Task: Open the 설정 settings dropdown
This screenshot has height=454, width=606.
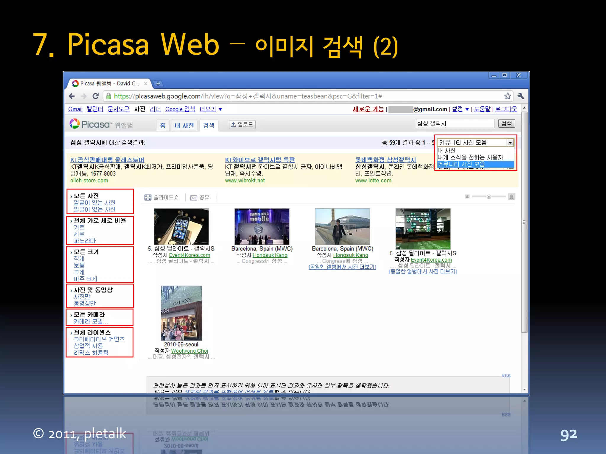Action: point(460,109)
